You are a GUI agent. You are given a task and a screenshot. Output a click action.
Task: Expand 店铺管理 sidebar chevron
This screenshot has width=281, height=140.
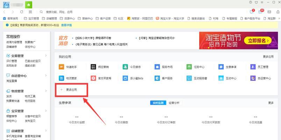pos(46,131)
